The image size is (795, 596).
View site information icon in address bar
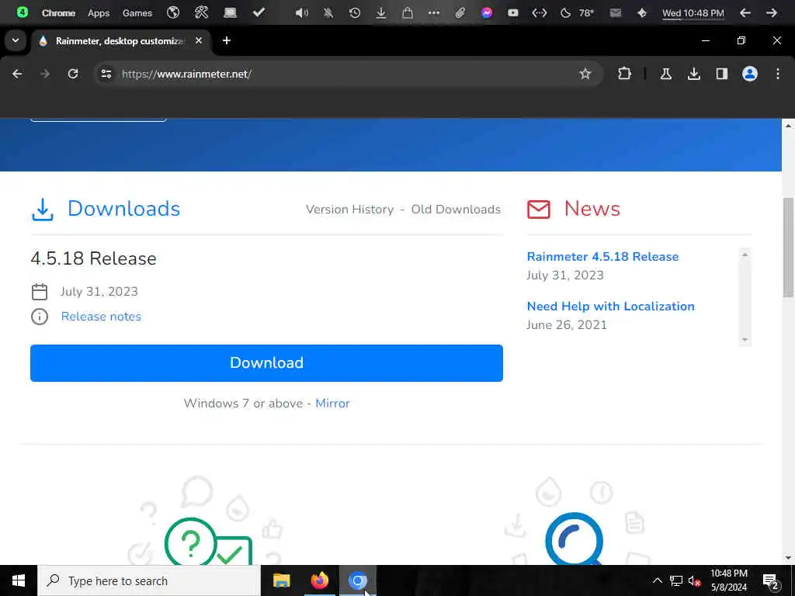[106, 74]
